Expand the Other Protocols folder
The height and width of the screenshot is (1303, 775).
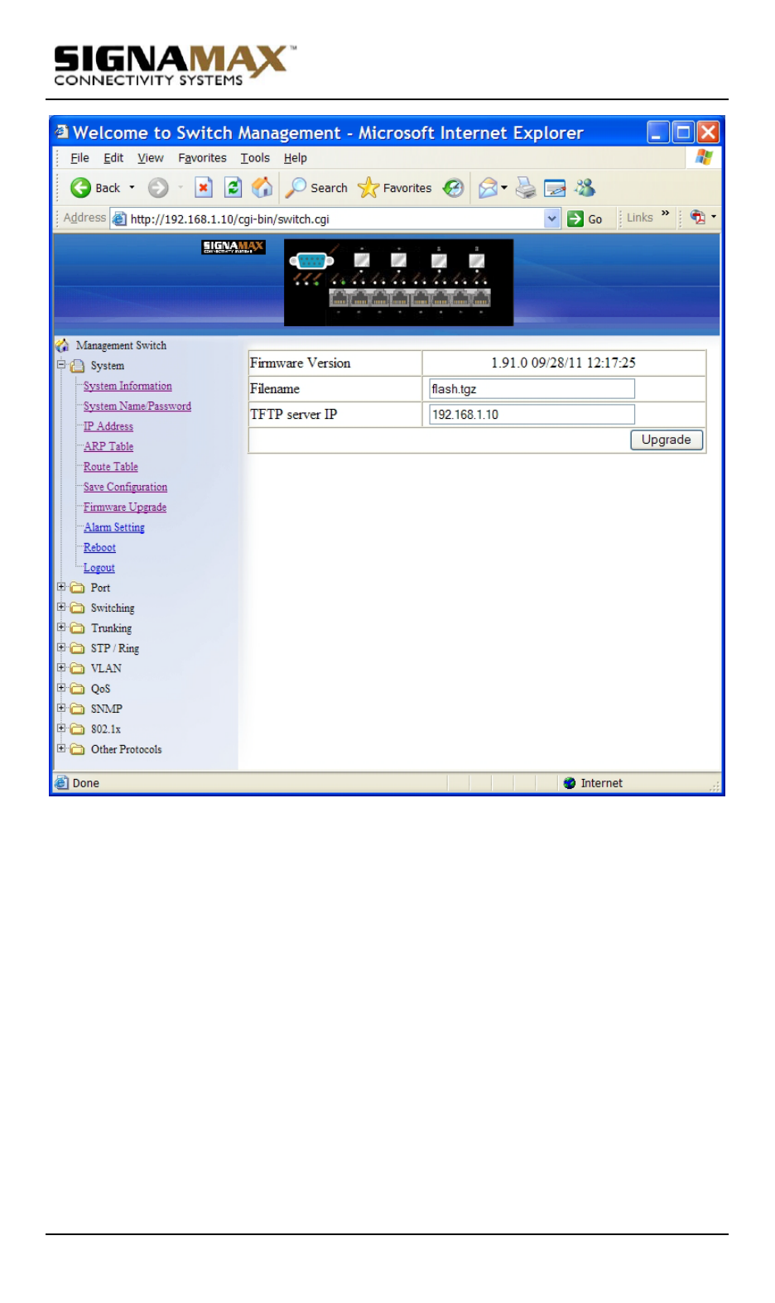61,748
